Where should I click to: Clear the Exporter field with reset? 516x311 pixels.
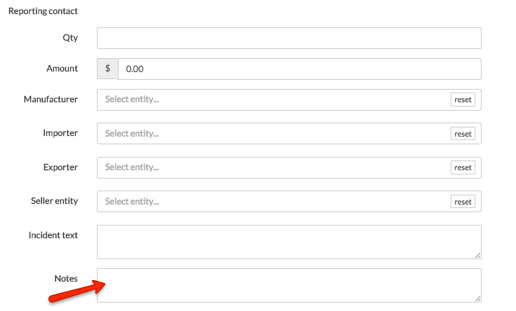pos(463,167)
